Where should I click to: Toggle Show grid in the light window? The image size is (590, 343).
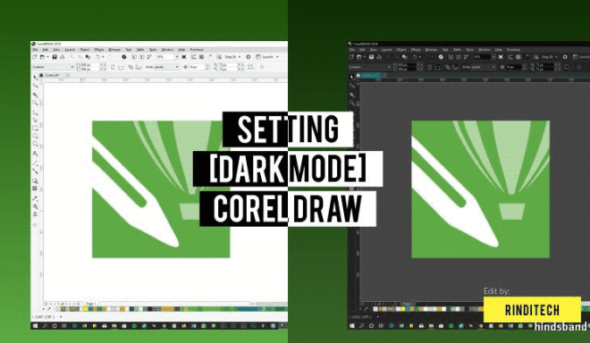[x=201, y=57]
